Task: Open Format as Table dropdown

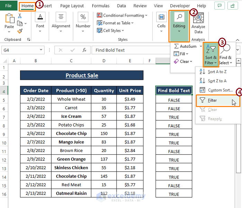Action: [115, 23]
